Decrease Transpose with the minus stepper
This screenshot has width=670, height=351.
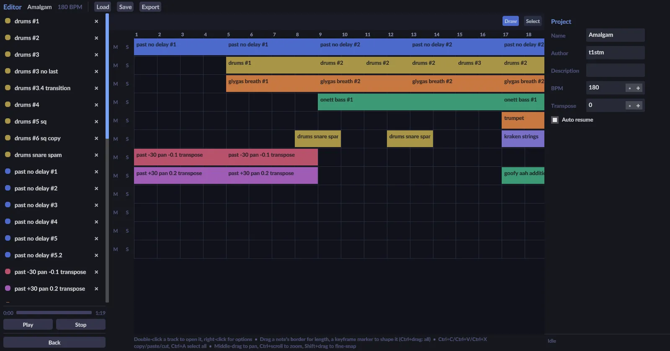click(x=630, y=105)
